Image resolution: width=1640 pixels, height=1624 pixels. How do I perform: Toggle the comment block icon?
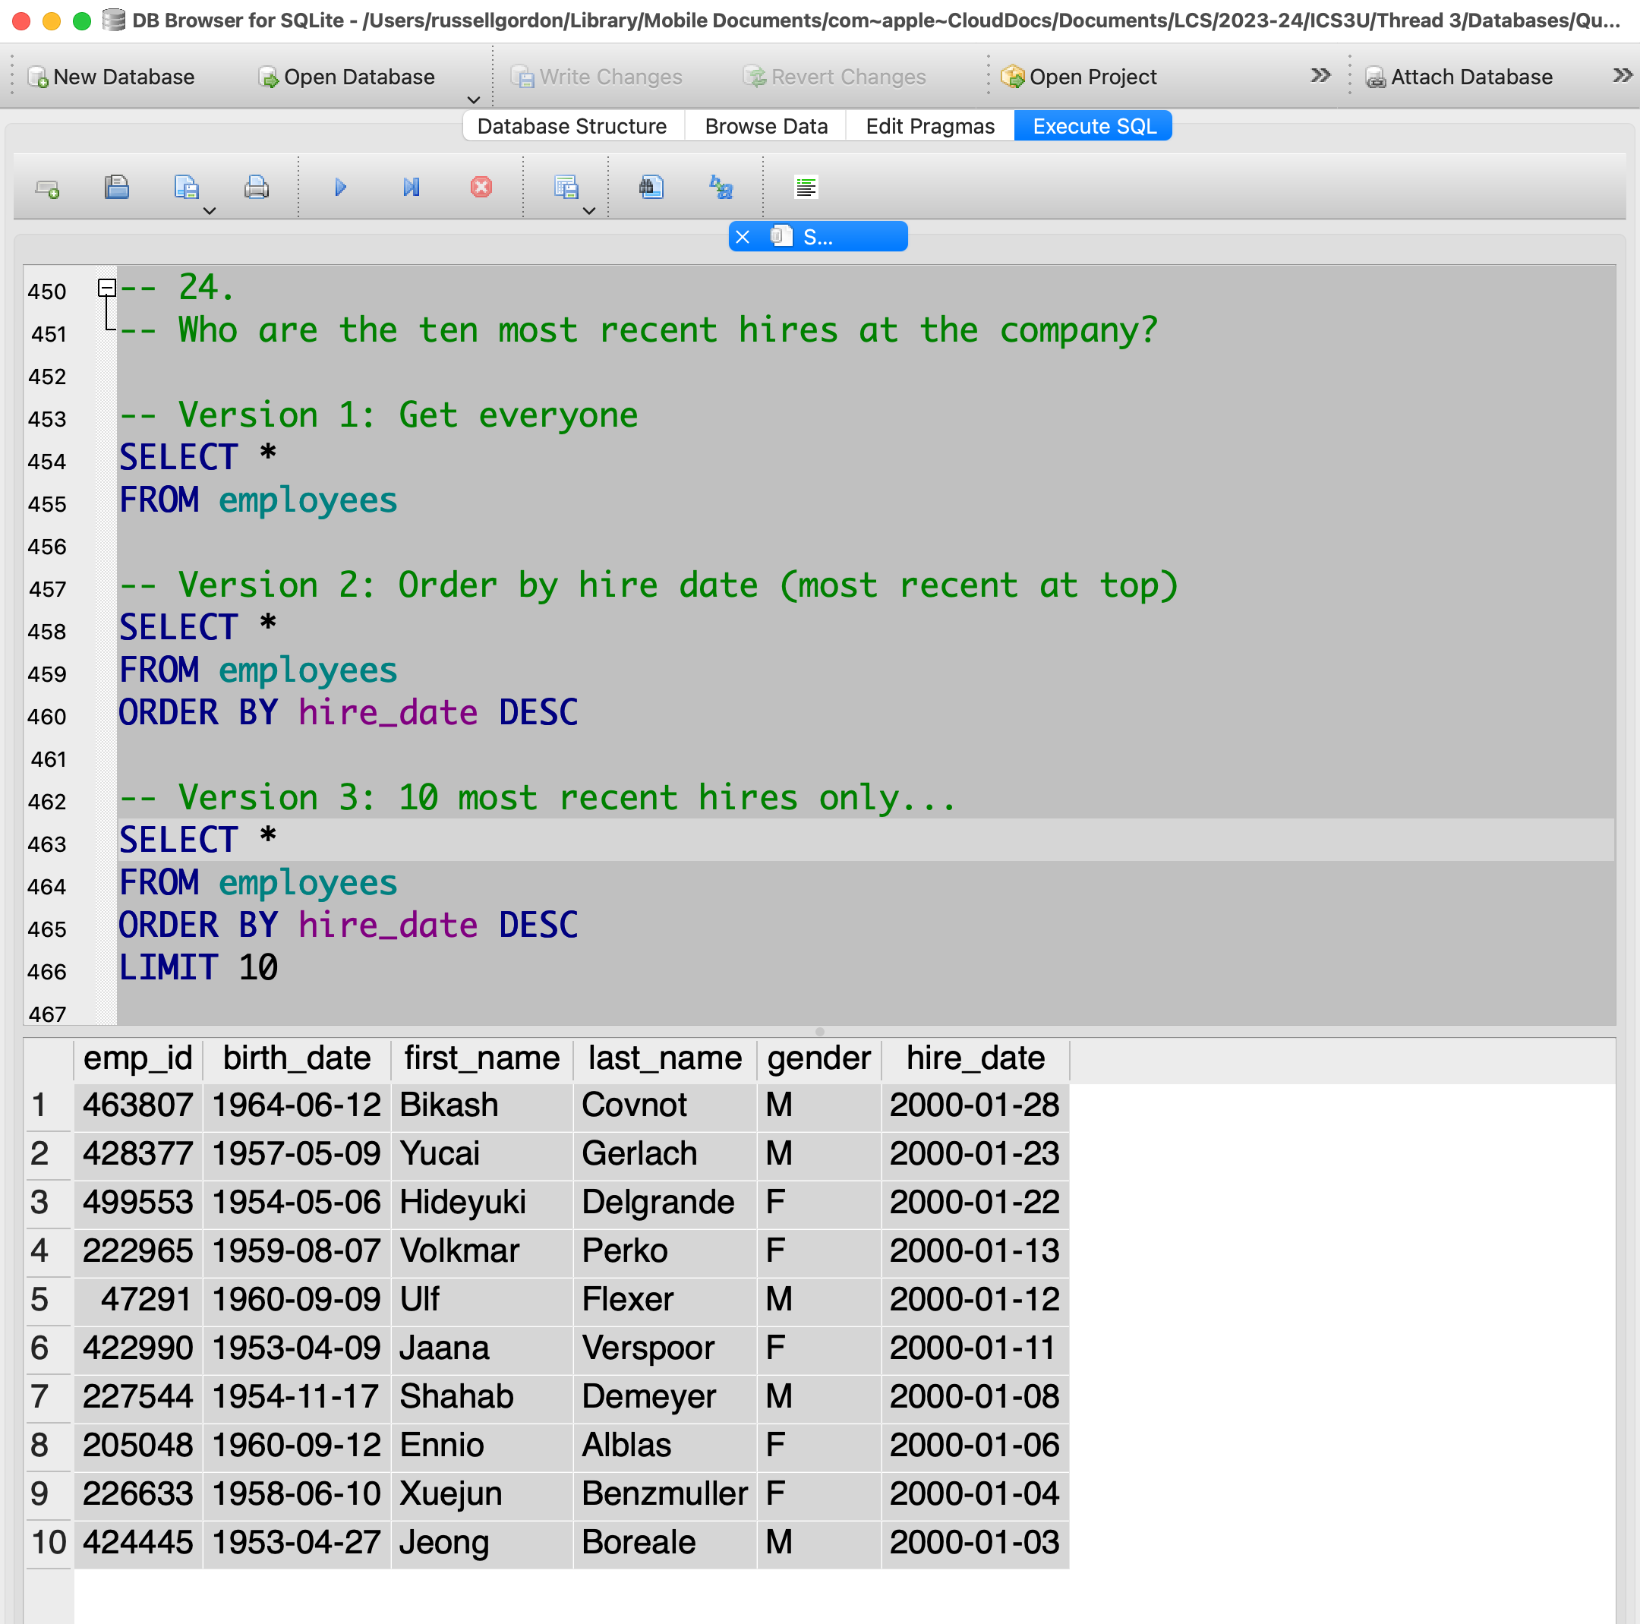806,188
